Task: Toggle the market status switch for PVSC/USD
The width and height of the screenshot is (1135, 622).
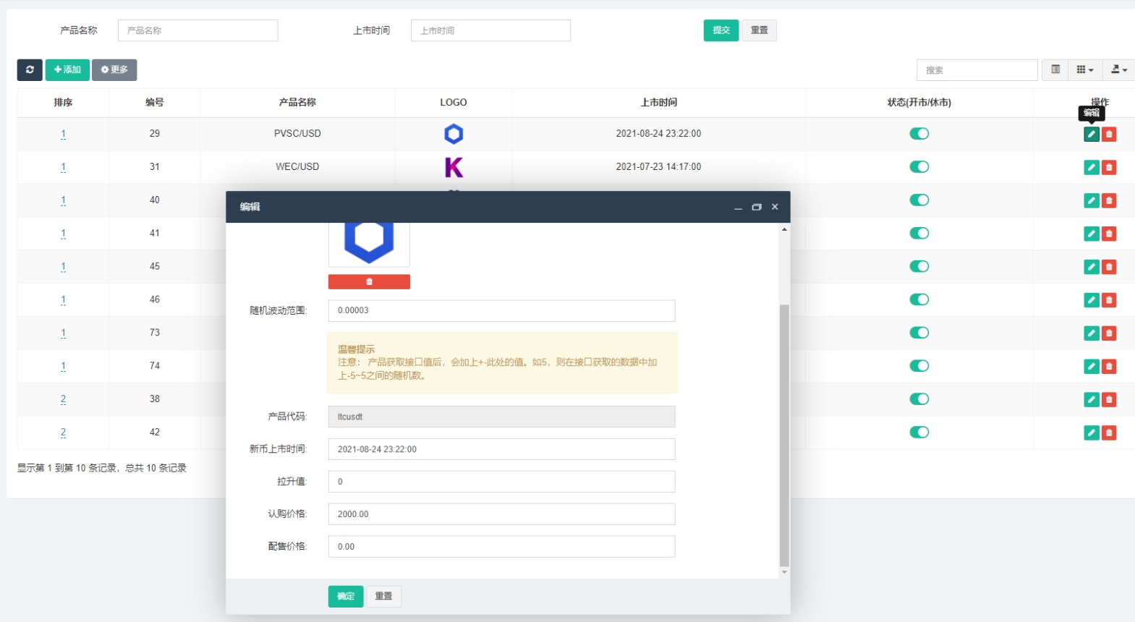Action: tap(919, 134)
